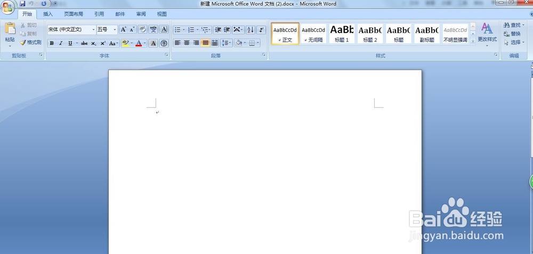Screen dimensions: 533x254
Task: Open the Office button menu
Action: (x=7, y=7)
